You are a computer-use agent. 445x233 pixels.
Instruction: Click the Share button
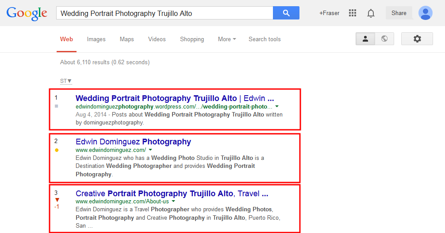coord(399,13)
